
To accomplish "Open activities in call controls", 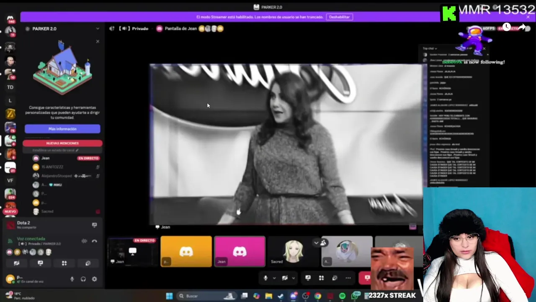I will pos(321,278).
